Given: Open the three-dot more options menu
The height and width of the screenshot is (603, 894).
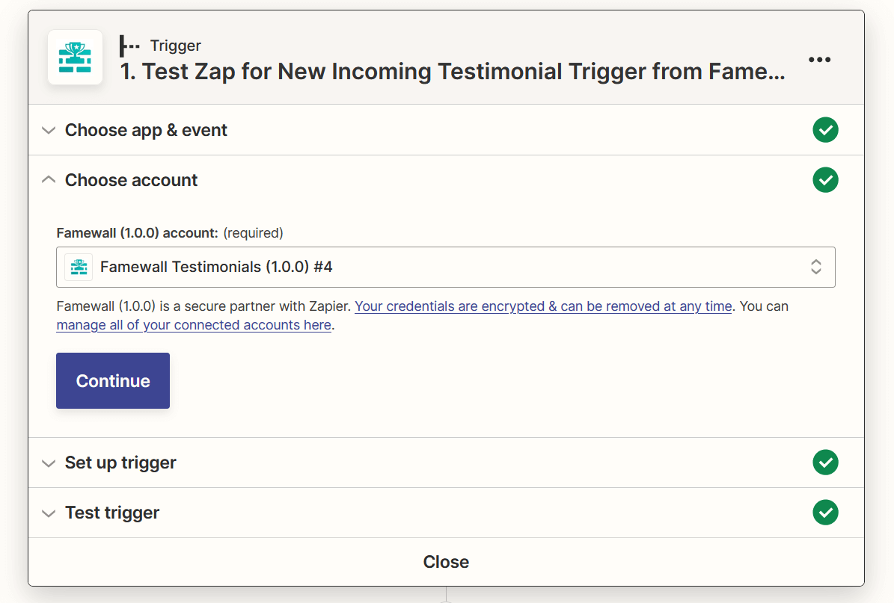Looking at the screenshot, I should coord(819,60).
